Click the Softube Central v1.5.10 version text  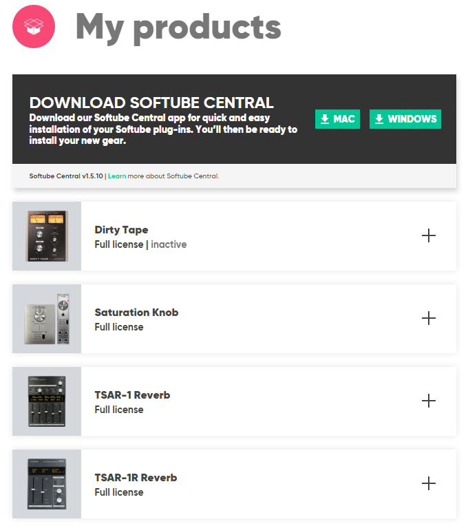66,176
